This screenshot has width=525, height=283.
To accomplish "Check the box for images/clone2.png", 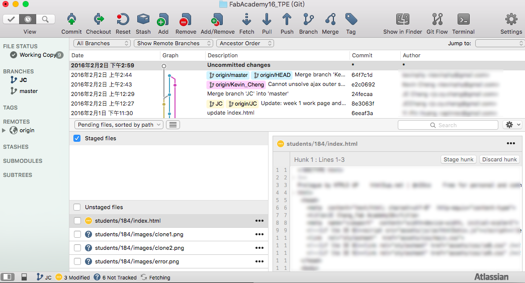I will [x=77, y=248].
